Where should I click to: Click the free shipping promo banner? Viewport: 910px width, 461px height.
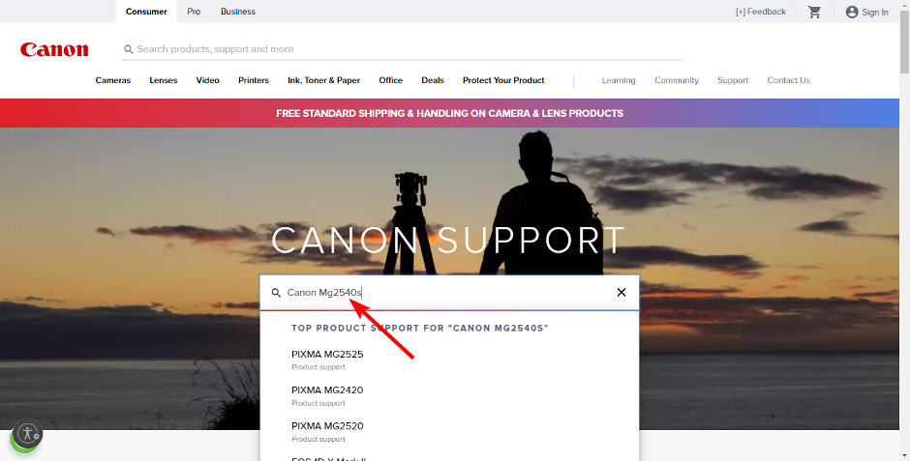(x=450, y=113)
